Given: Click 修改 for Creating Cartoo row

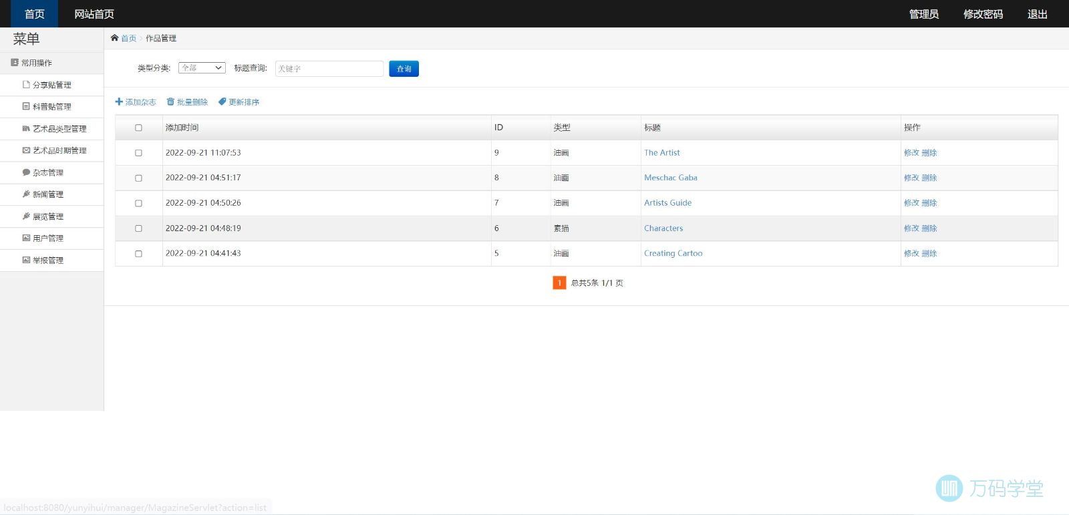Looking at the screenshot, I should tap(911, 254).
